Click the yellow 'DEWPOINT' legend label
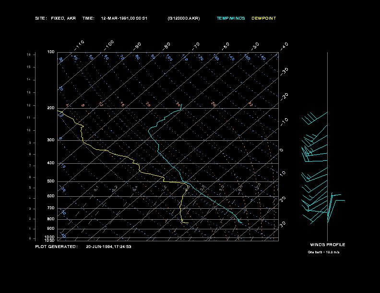The width and height of the screenshot is (380, 293). point(264,18)
